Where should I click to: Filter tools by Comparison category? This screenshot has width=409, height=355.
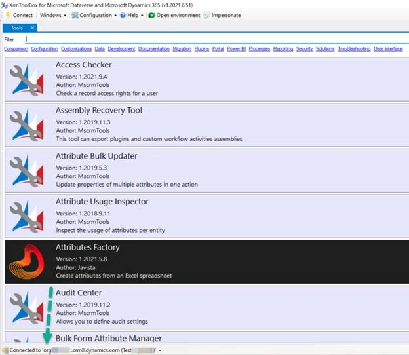[x=16, y=49]
